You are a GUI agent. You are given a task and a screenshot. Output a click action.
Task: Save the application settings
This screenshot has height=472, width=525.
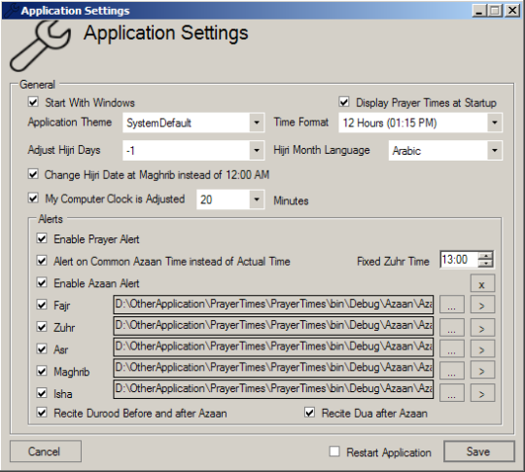[x=479, y=452]
